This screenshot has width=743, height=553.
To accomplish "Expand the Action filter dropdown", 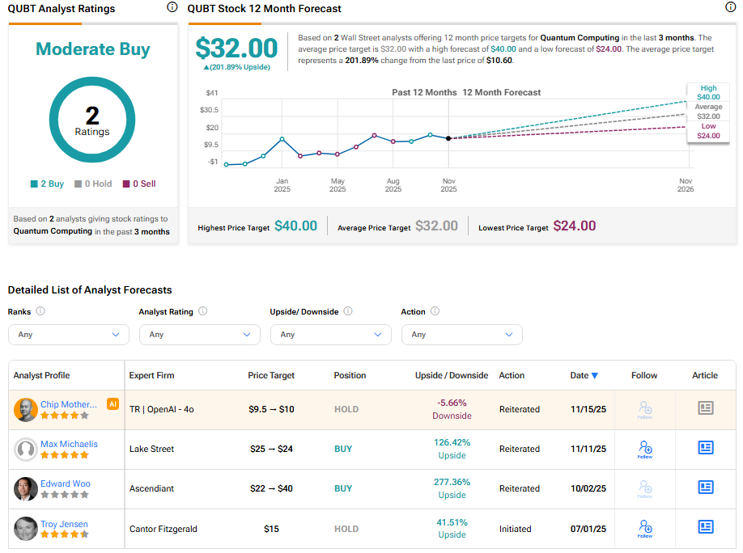I will click(461, 335).
